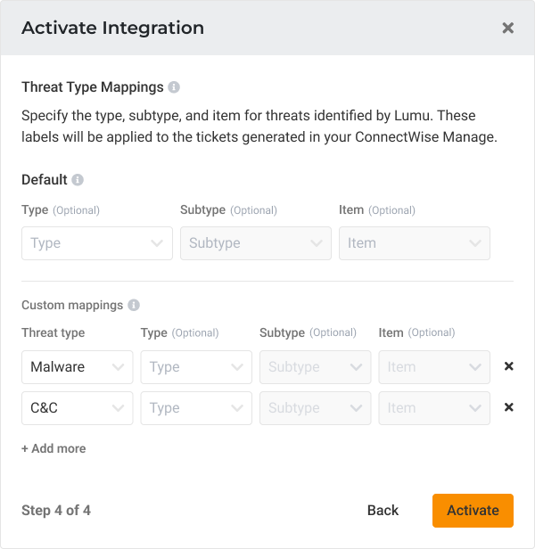Open Item dropdown in Malware row

pyautogui.click(x=434, y=367)
